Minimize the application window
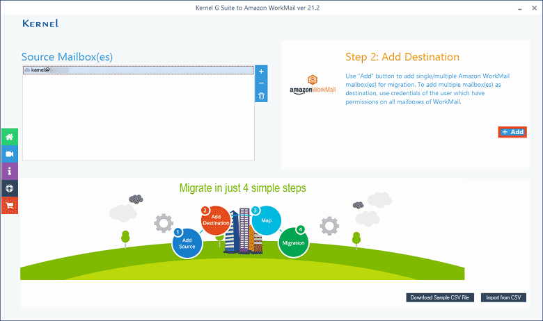 point(520,8)
